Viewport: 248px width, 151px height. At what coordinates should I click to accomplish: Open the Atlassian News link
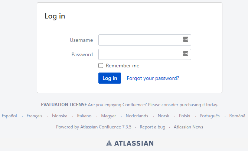point(188,127)
